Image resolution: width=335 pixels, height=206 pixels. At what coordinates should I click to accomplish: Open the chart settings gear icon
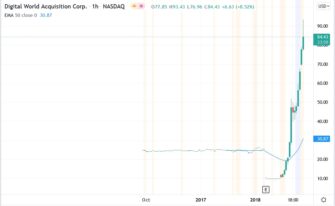pyautogui.click(x=324, y=199)
